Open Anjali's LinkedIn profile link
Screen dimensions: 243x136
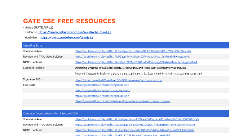pyautogui.click(x=75, y=32)
